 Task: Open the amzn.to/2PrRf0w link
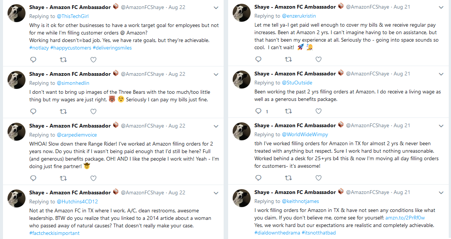[x=405, y=218]
